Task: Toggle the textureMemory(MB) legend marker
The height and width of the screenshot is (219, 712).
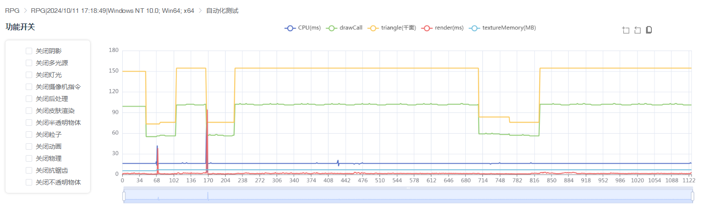Action: click(474, 28)
